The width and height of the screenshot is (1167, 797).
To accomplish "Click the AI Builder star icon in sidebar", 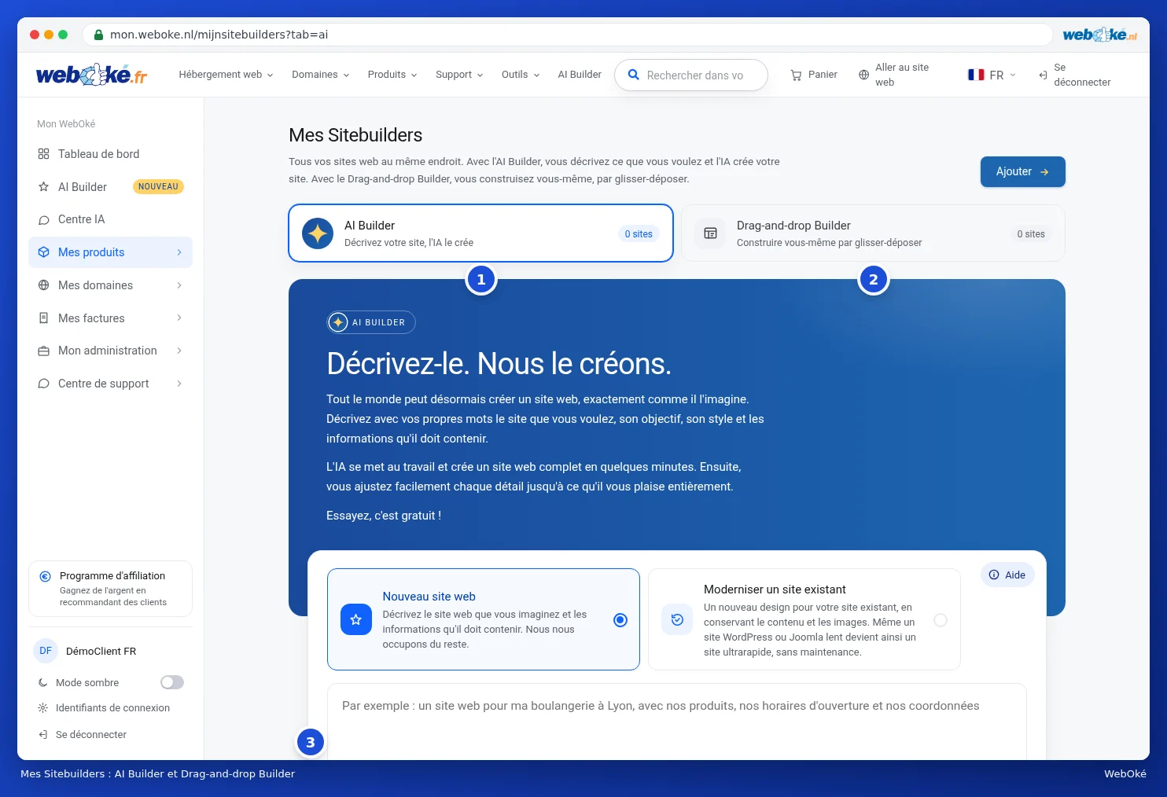I will [43, 187].
